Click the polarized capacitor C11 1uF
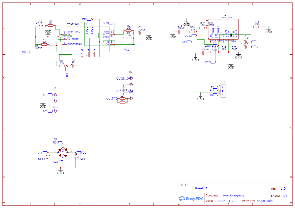 pyautogui.click(x=246, y=42)
